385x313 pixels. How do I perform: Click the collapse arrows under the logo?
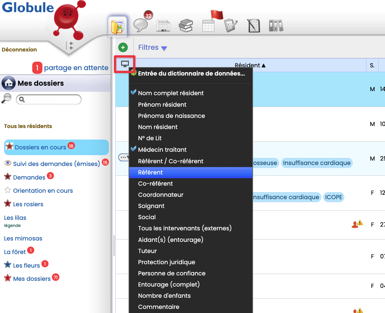pos(71,46)
